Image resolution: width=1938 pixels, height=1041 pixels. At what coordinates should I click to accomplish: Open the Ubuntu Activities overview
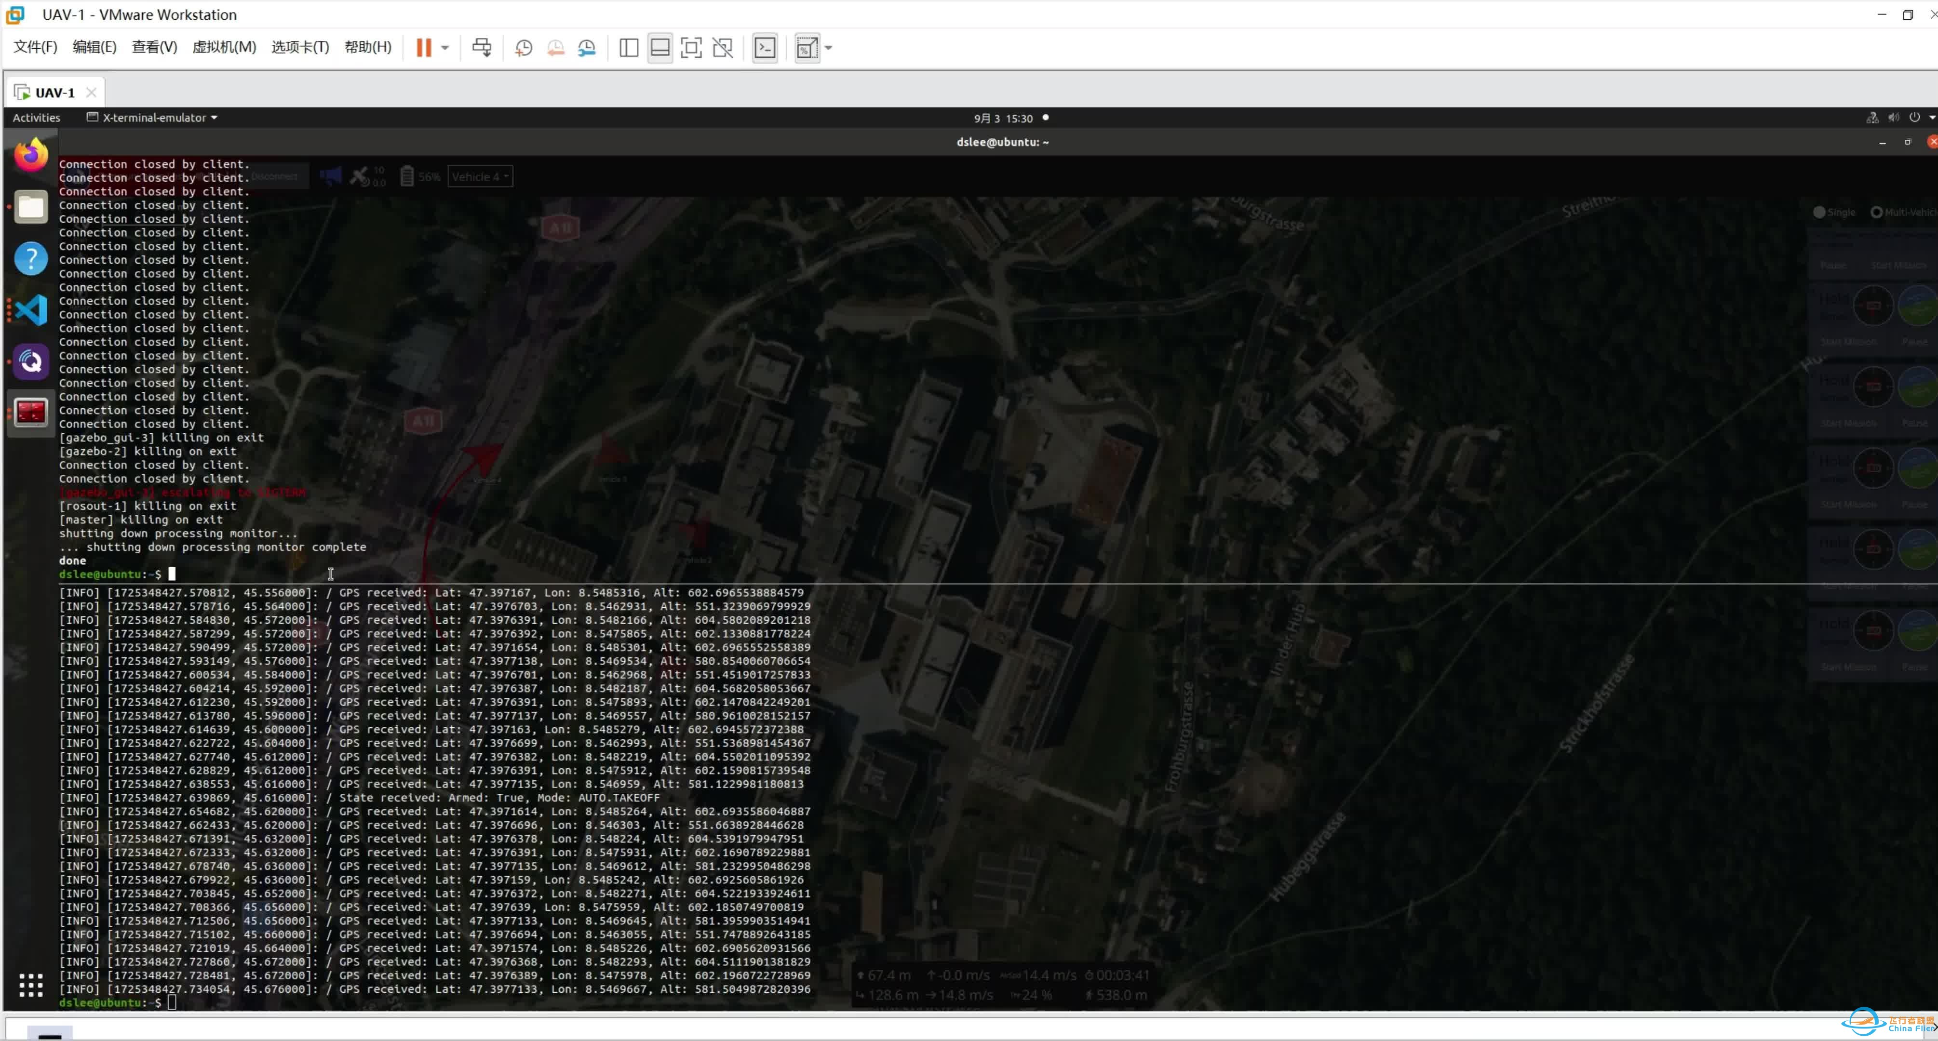coord(36,117)
